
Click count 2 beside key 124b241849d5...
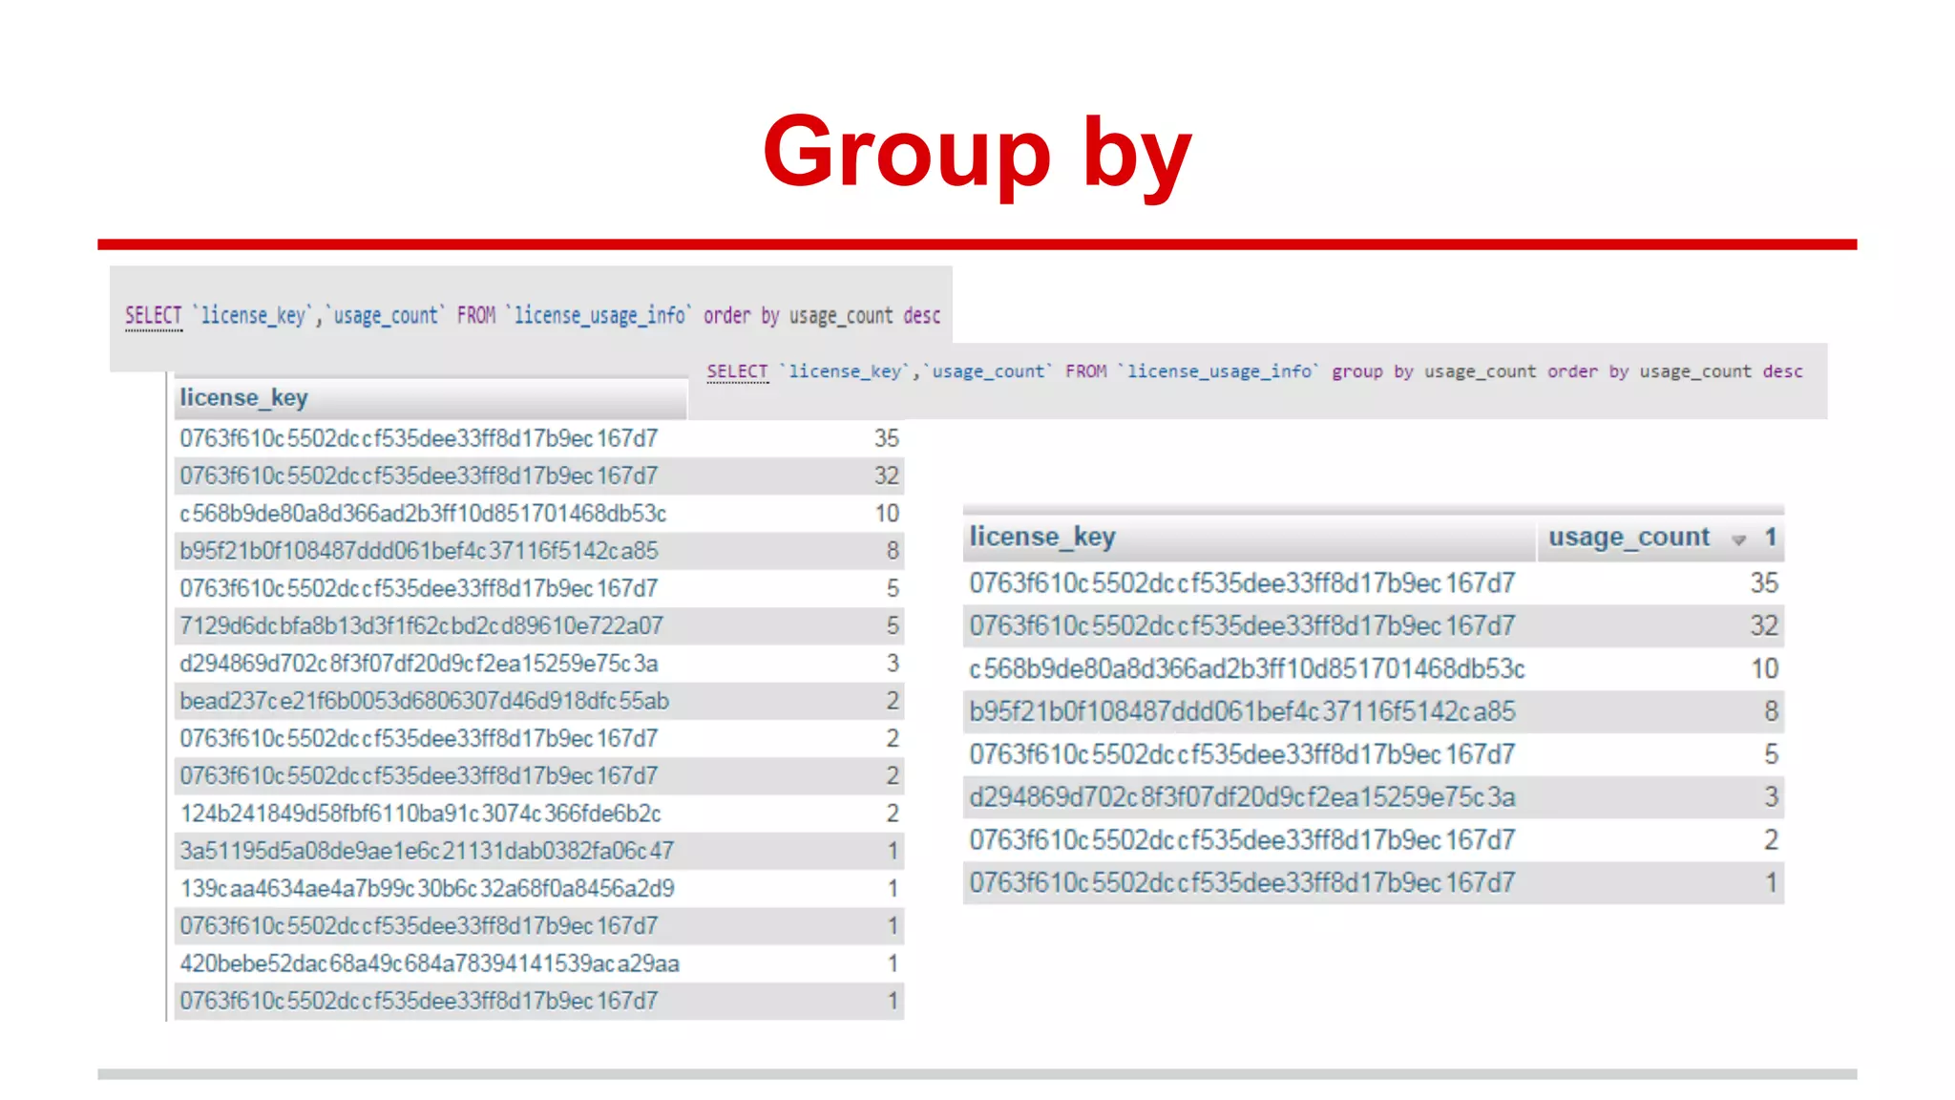click(893, 814)
